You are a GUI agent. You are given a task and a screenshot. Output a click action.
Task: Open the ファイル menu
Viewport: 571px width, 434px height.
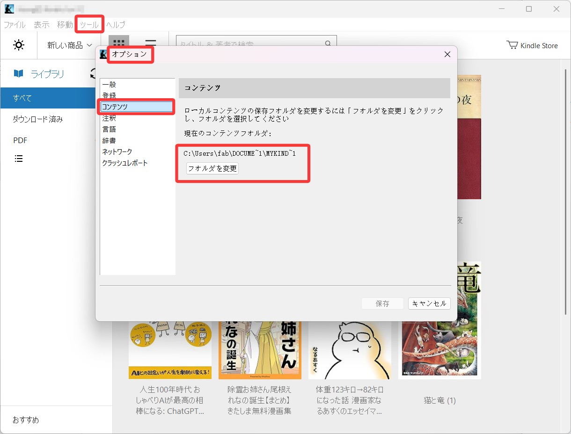[15, 24]
